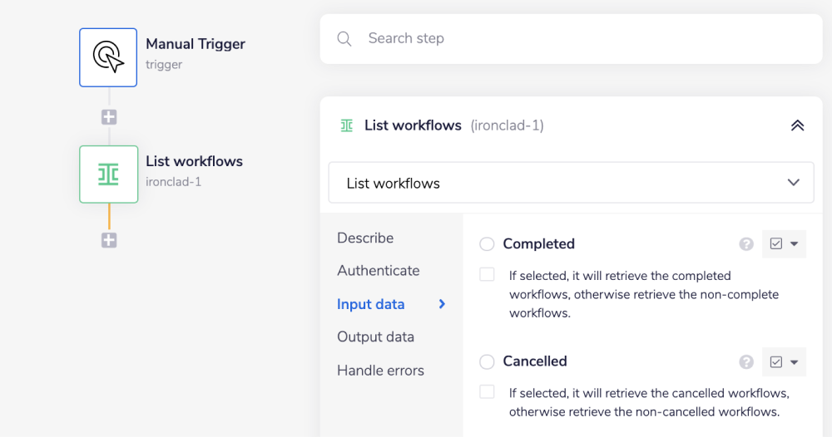Enable the Cancelled checkbox
832x437 pixels.
[x=488, y=392]
